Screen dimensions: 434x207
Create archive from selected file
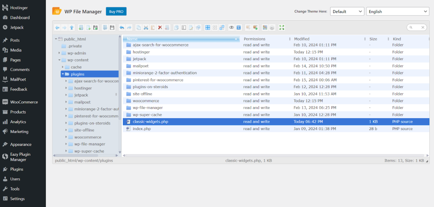point(255,28)
